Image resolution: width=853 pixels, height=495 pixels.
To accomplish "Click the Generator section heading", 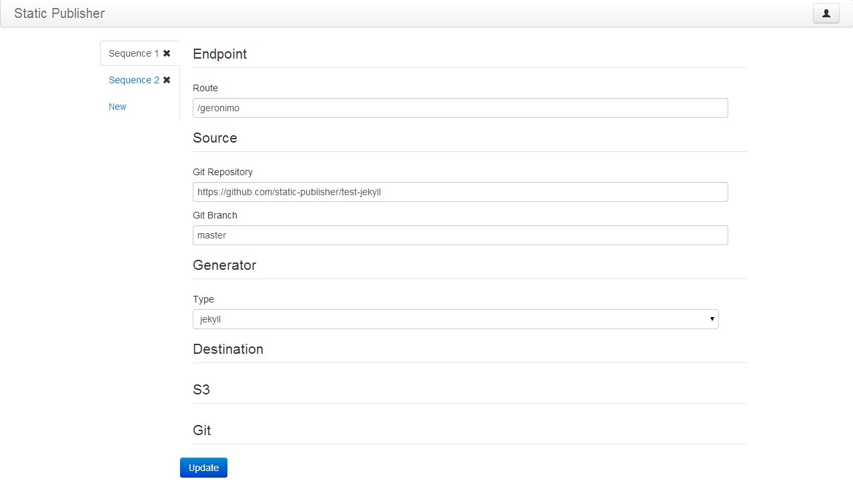I will point(225,265).
